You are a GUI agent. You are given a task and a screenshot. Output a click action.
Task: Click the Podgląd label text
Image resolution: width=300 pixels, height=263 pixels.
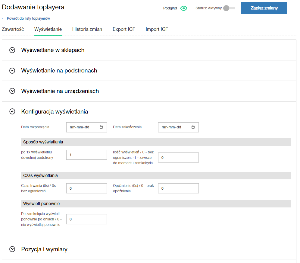[170, 8]
